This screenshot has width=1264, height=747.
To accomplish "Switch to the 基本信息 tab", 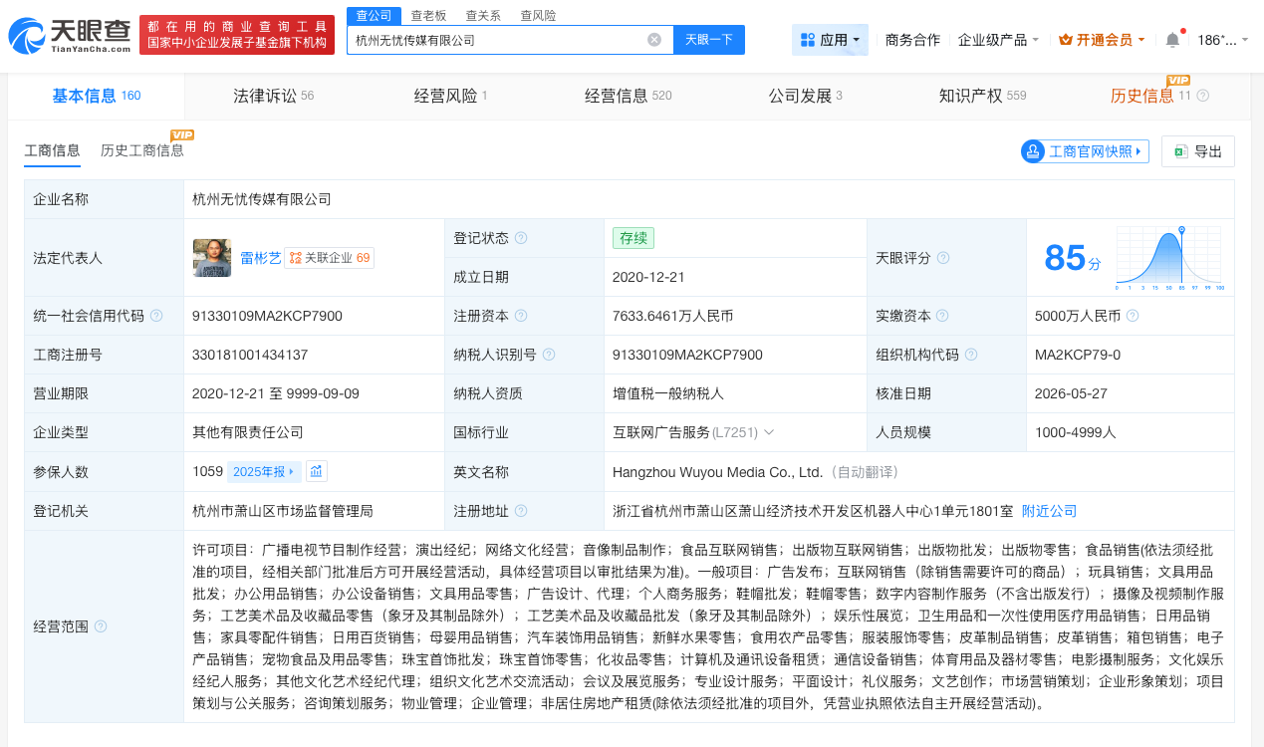I will coord(97,96).
